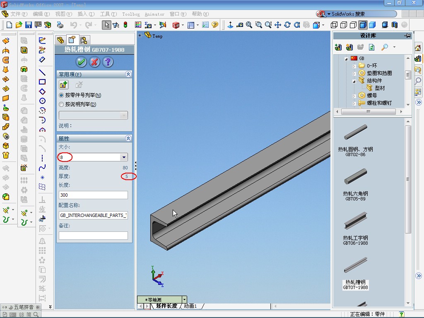Click the green OK checkmark button
Image resolution: width=424 pixels, height=318 pixels.
pyautogui.click(x=81, y=62)
